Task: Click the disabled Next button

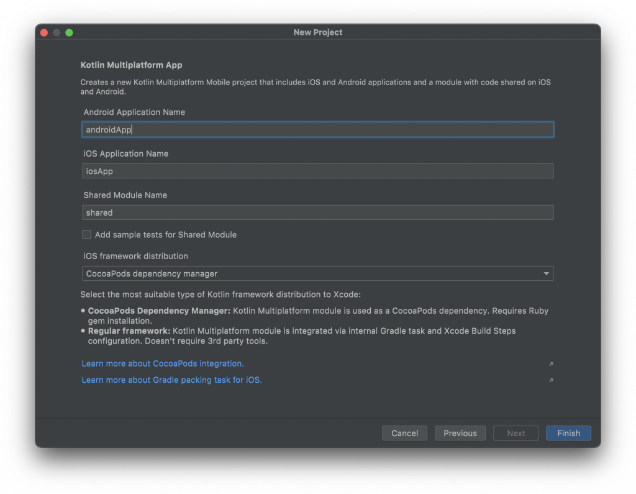Action: (516, 433)
